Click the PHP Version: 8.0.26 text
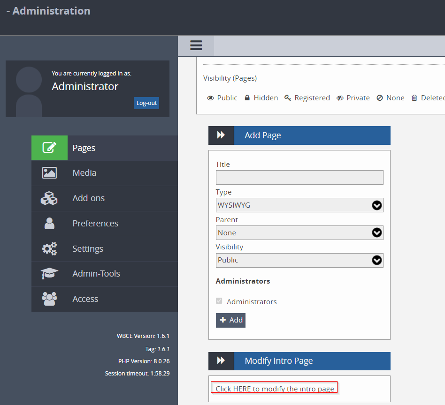 (x=144, y=361)
